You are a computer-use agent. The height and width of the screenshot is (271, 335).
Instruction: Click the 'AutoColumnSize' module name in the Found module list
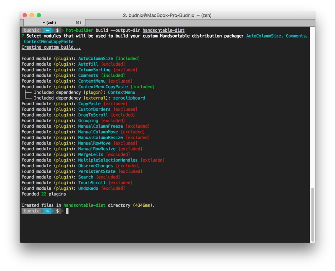tap(96, 59)
